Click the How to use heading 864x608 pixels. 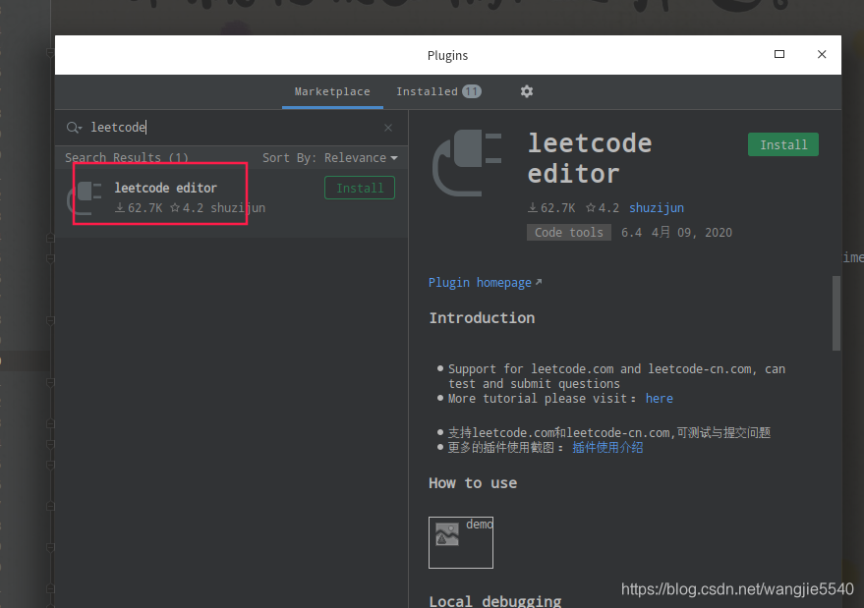473,483
